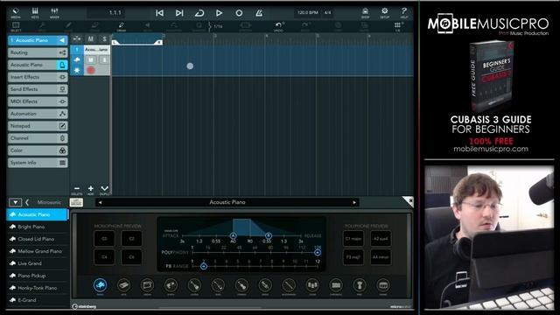Screen dimensions: 560x315
Task: Select the Brass instrument category icon
Action: 265,286
